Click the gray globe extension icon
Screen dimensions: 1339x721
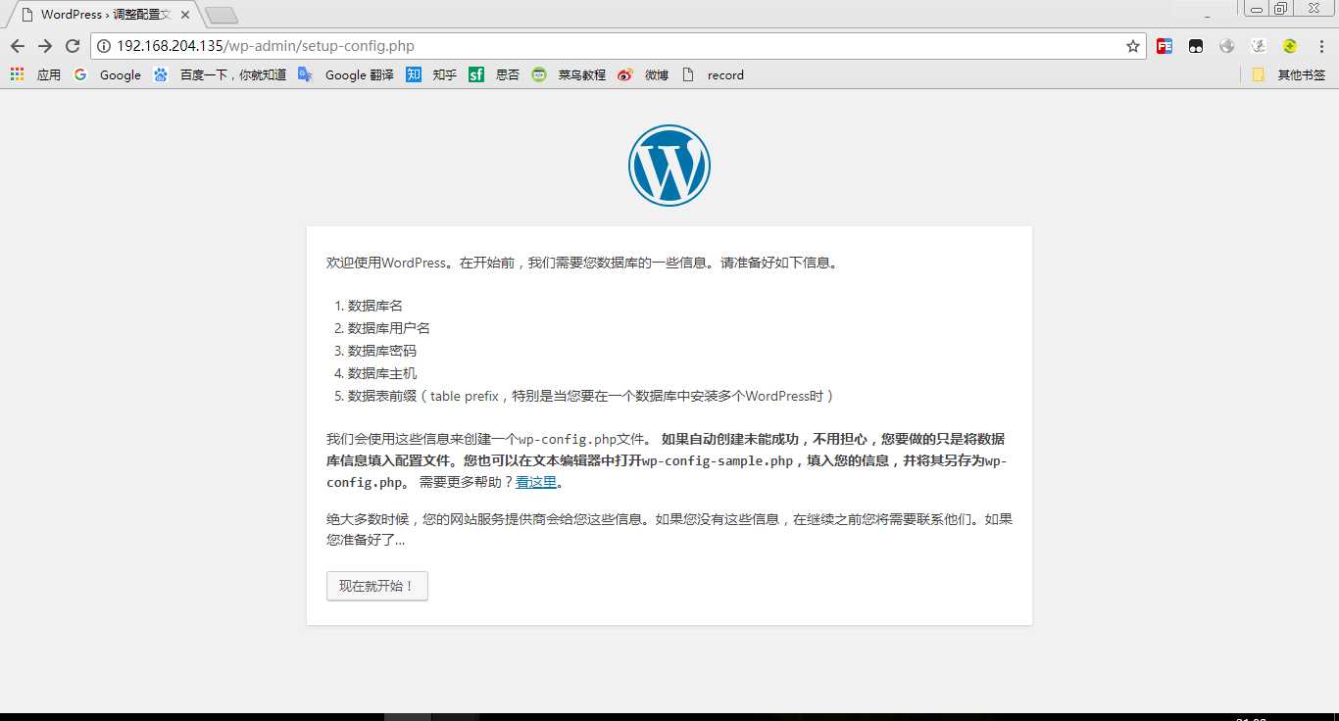[x=1227, y=46]
